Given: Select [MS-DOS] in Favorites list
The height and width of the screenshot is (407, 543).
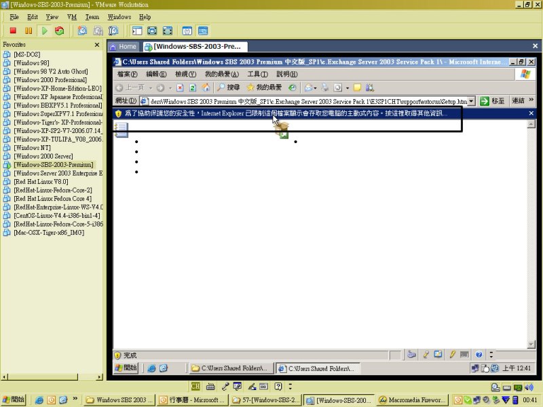Looking at the screenshot, I should click(x=27, y=54).
